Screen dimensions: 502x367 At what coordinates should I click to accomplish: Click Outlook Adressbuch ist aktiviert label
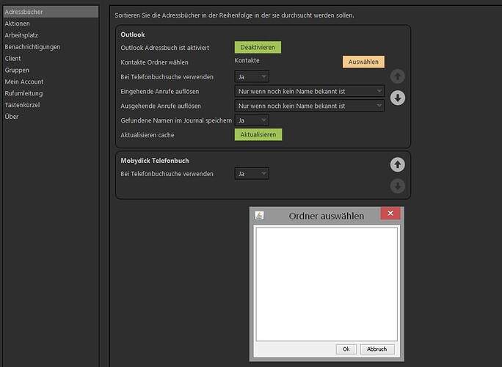click(165, 48)
